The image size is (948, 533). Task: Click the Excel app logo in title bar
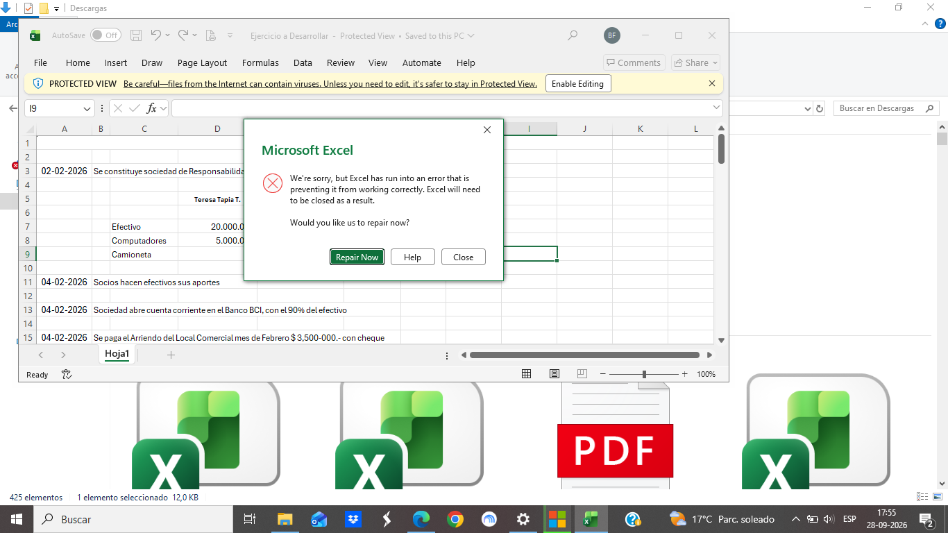tap(35, 35)
